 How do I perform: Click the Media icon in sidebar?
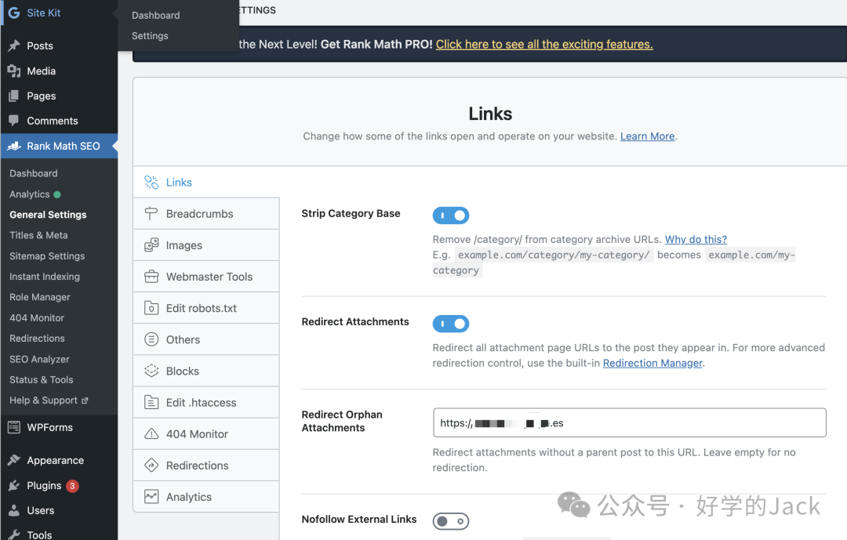[14, 71]
